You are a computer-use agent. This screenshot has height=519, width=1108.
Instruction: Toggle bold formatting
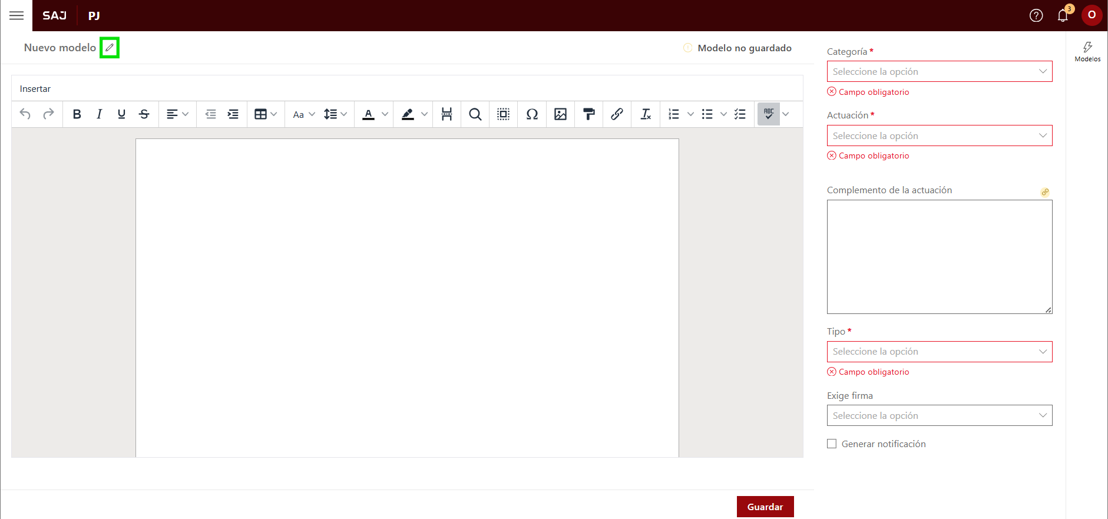point(77,114)
